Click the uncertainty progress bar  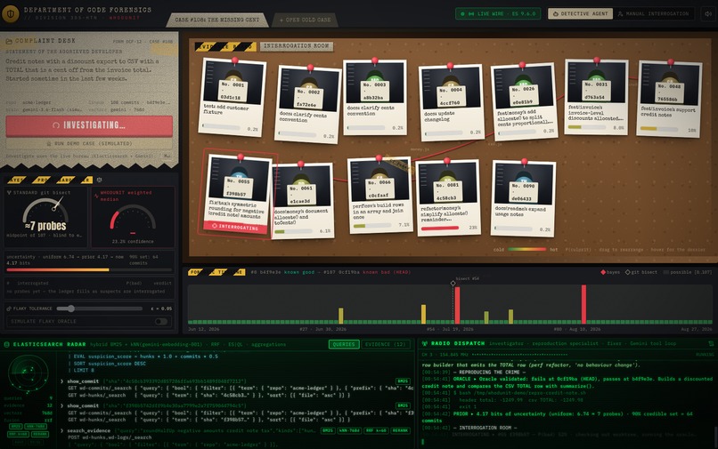click(89, 269)
